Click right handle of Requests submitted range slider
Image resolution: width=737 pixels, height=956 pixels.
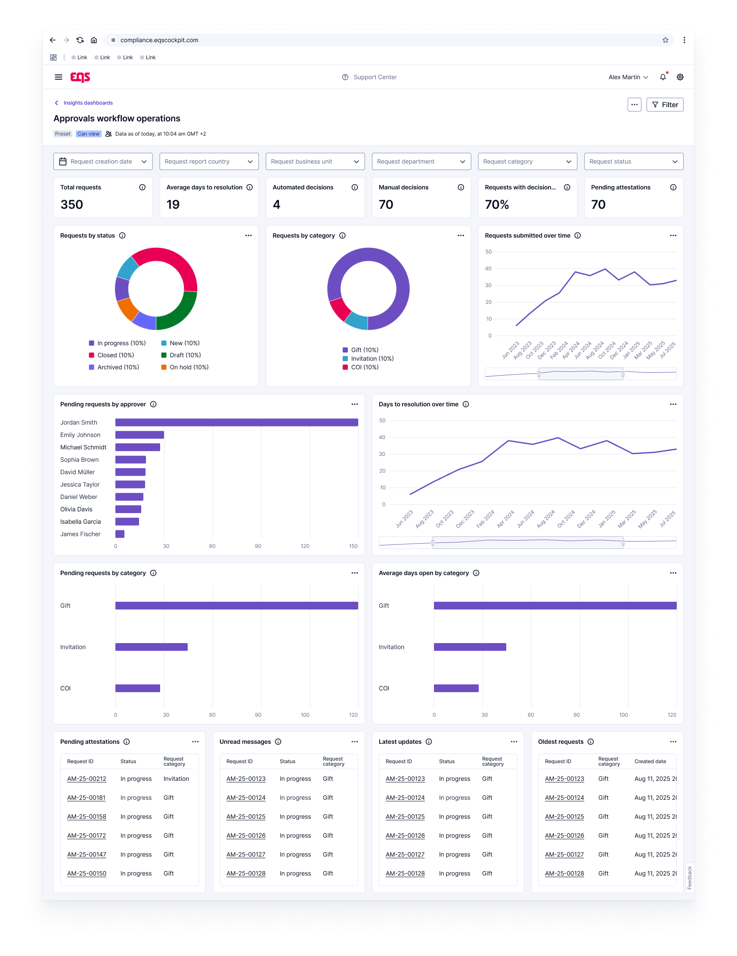(x=623, y=374)
